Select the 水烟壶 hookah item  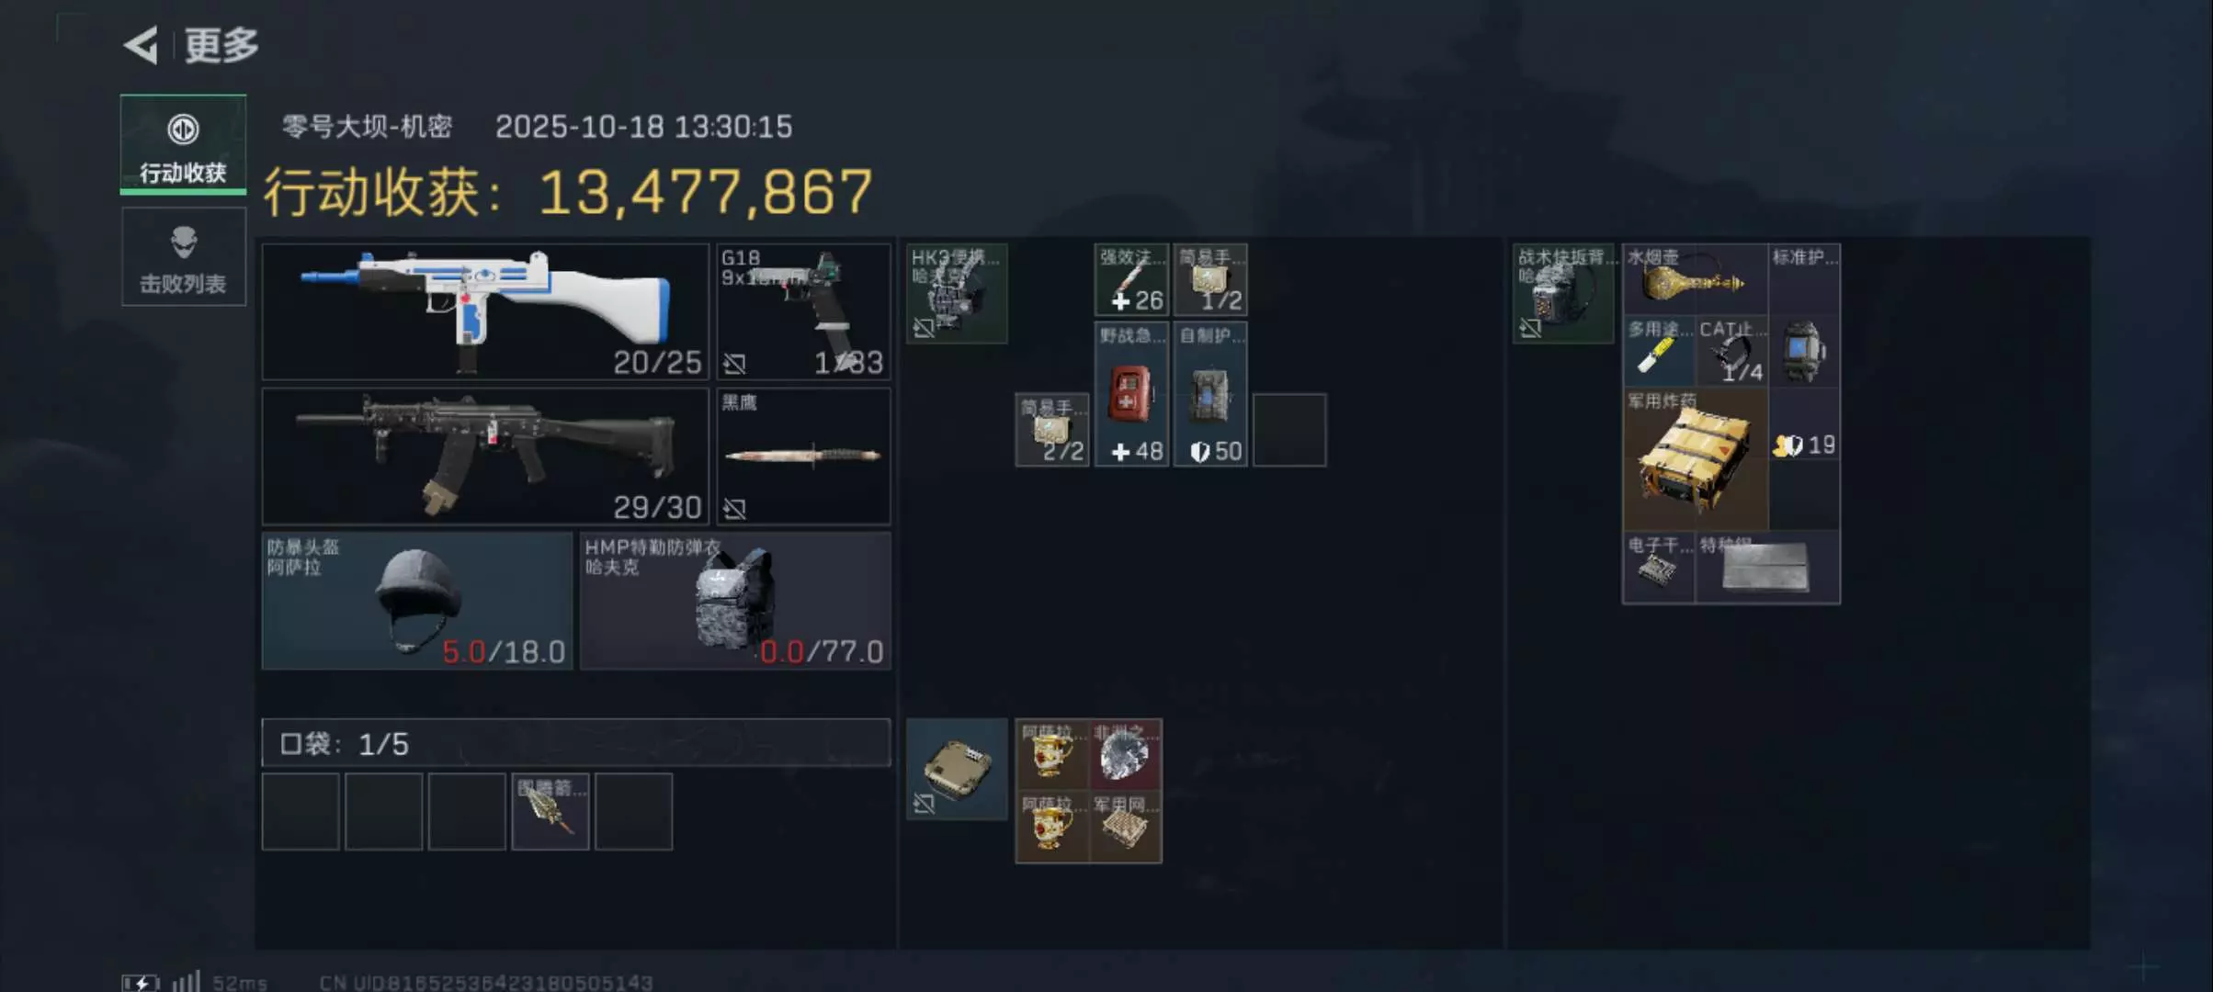[x=1695, y=279]
